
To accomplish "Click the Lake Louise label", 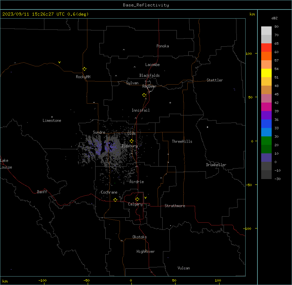I will (6, 164).
